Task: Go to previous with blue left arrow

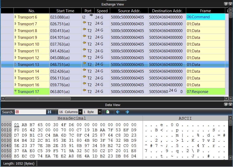Action: (x=118, y=112)
